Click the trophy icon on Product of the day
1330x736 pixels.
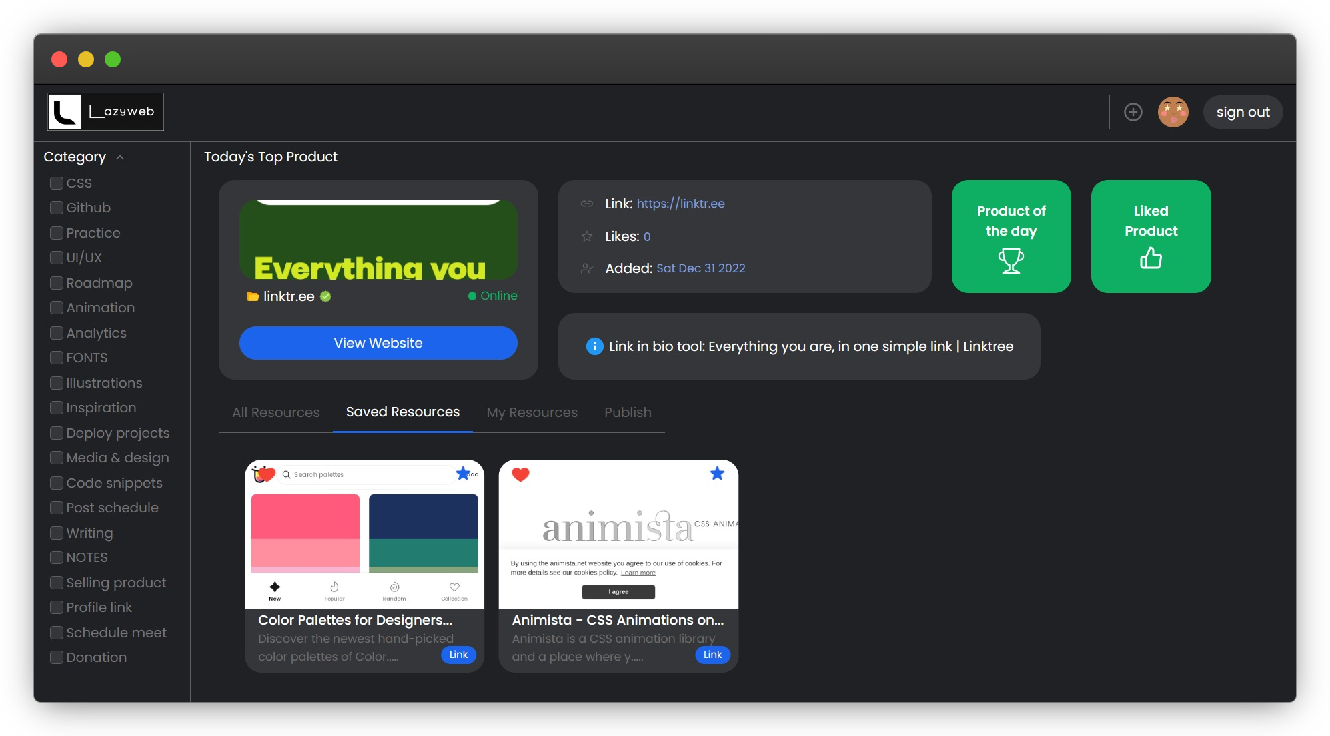click(1011, 260)
